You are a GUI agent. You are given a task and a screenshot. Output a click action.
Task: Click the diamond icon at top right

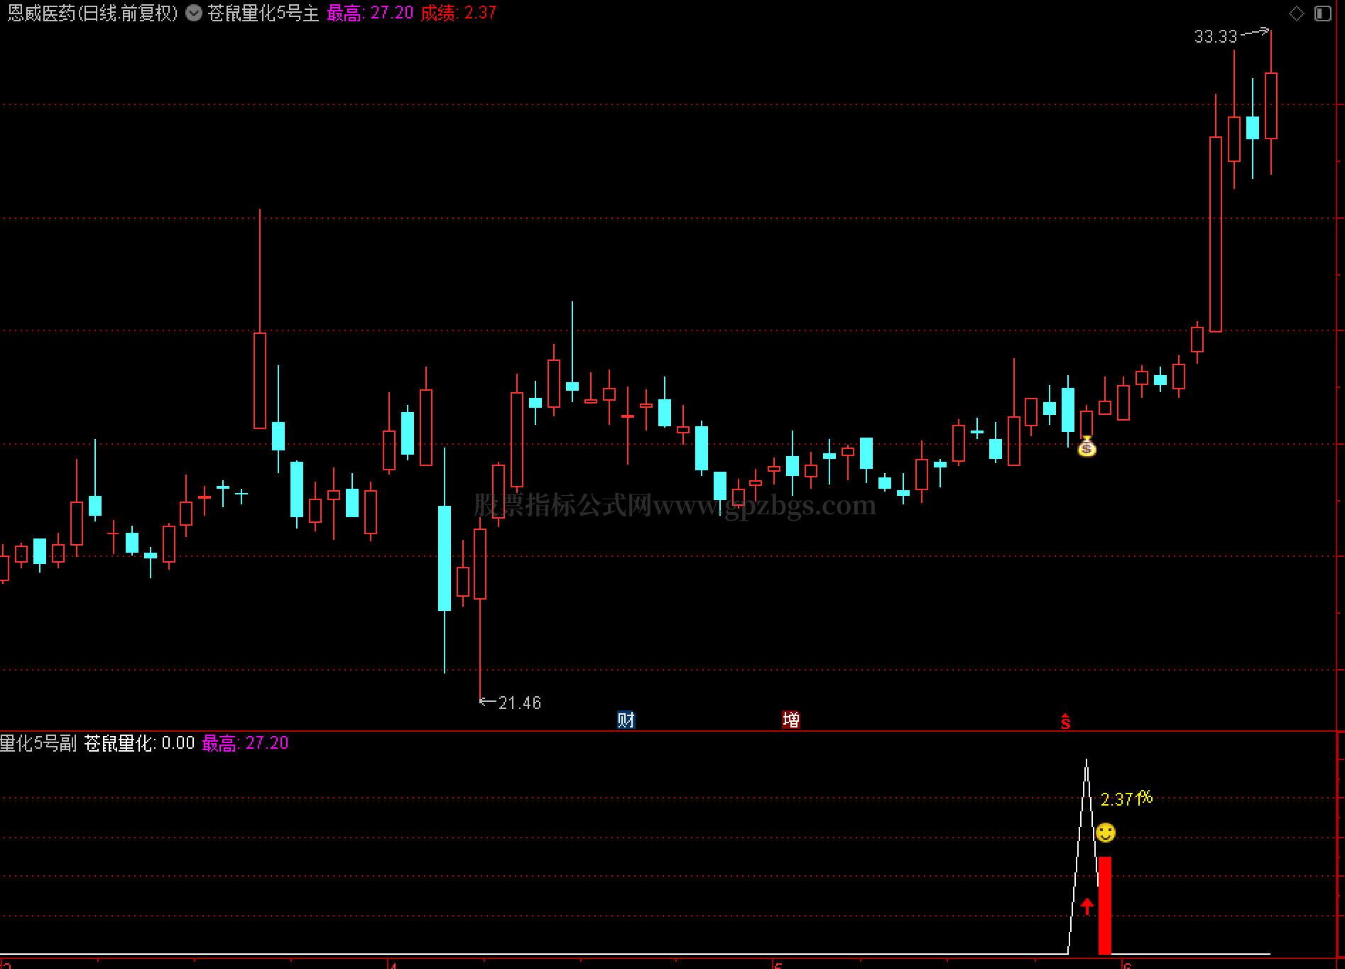tap(1297, 13)
